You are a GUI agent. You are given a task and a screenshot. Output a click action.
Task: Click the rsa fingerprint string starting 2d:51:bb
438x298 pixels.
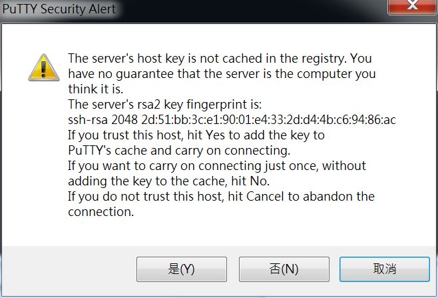point(268,120)
